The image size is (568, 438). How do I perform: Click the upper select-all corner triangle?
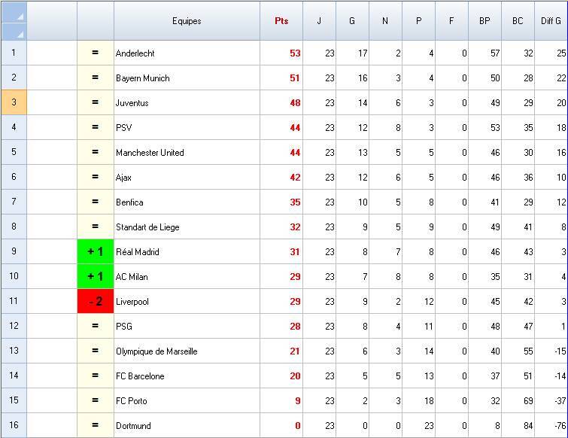20,15
